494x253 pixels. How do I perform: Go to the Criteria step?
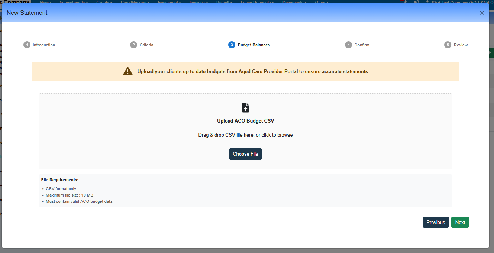(x=146, y=45)
